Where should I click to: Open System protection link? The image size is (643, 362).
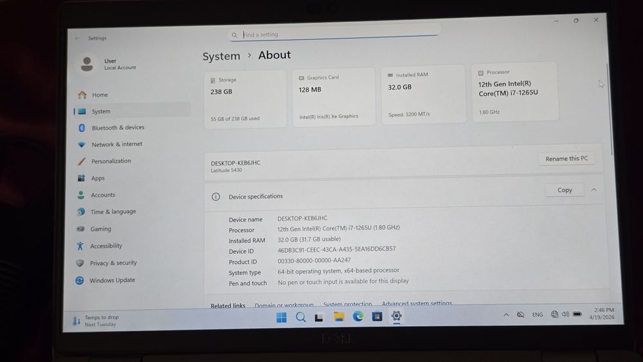tap(347, 303)
